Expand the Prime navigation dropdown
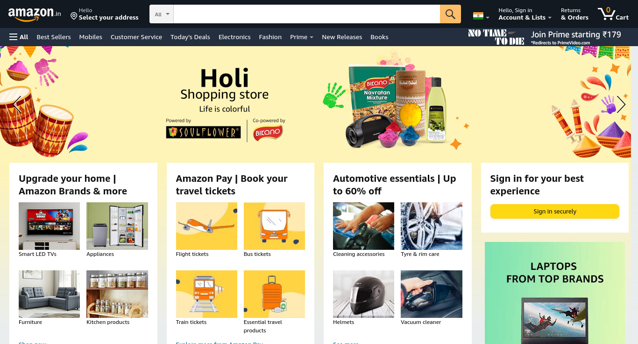638x344 pixels. coord(301,37)
